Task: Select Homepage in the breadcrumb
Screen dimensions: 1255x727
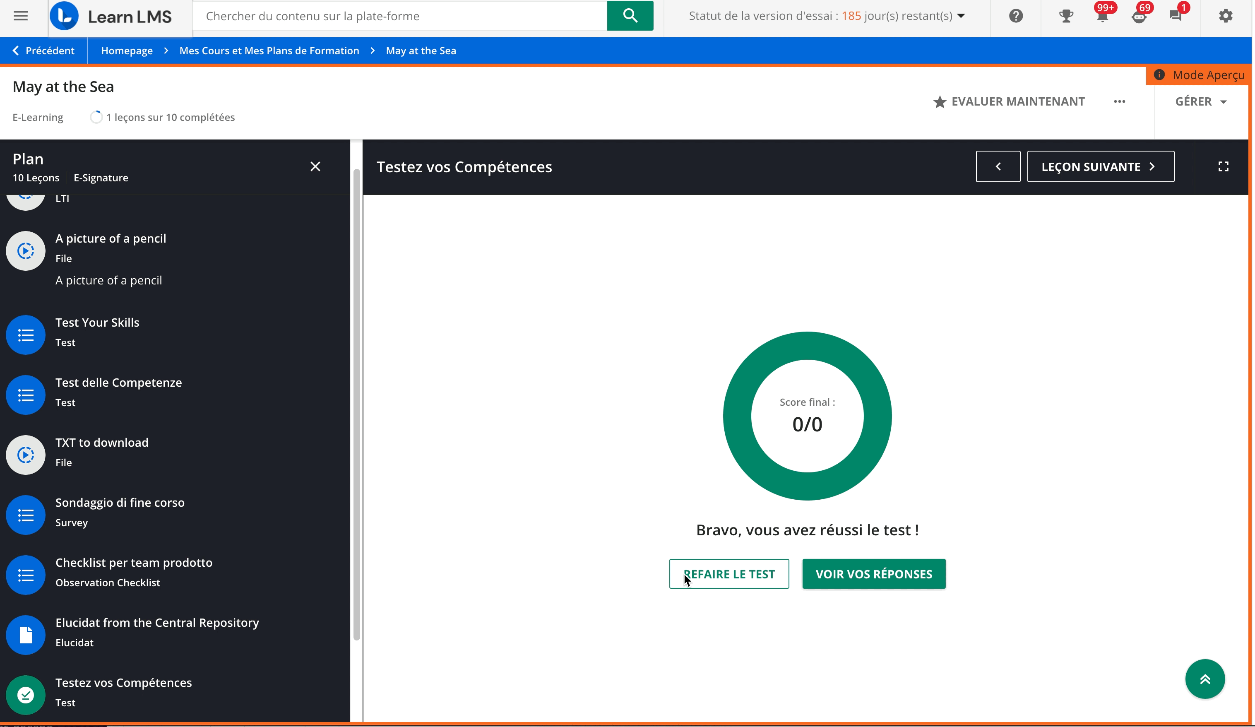Action: click(x=127, y=51)
